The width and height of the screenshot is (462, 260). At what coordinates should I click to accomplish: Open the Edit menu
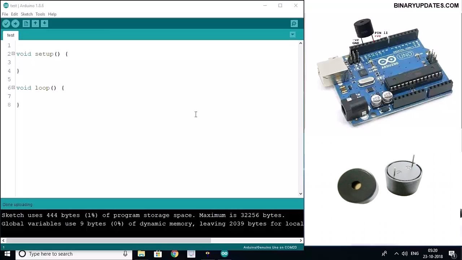pos(14,14)
